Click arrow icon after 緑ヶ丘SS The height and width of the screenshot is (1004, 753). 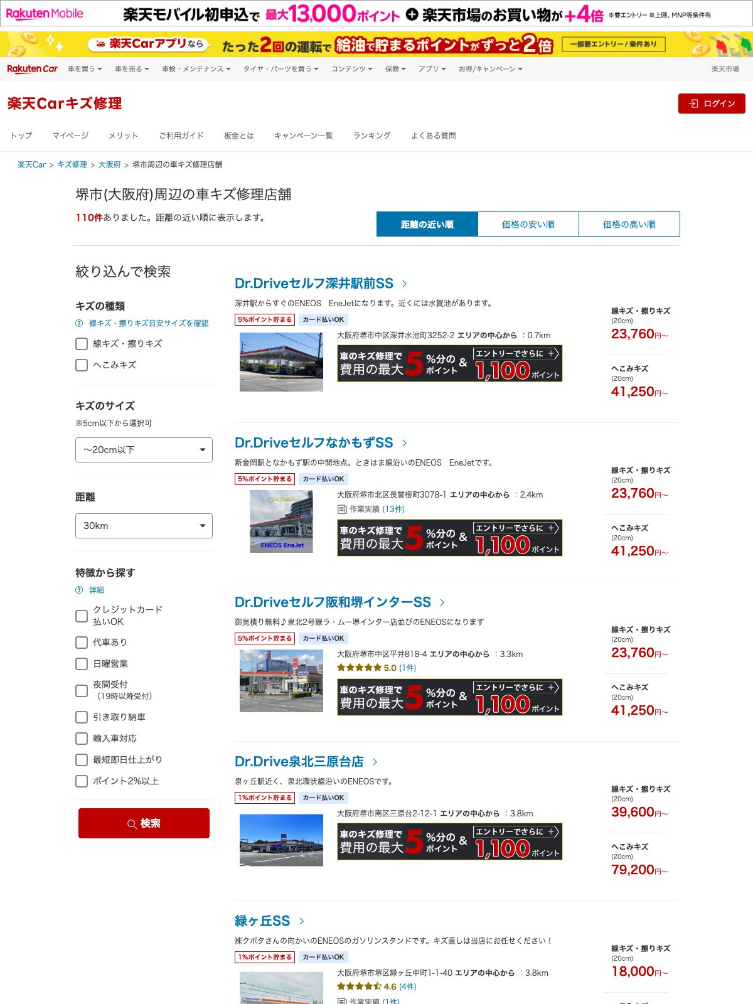(301, 921)
